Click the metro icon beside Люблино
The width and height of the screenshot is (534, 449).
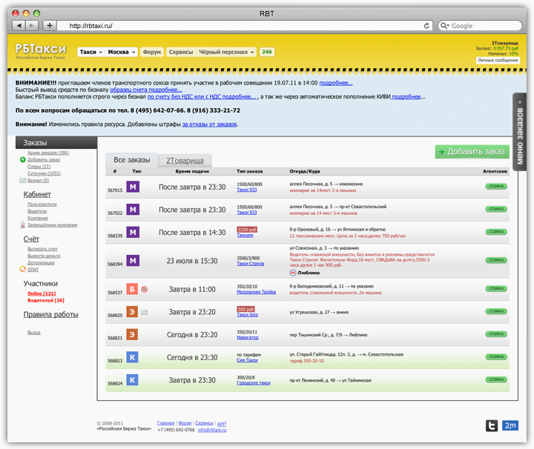point(292,273)
